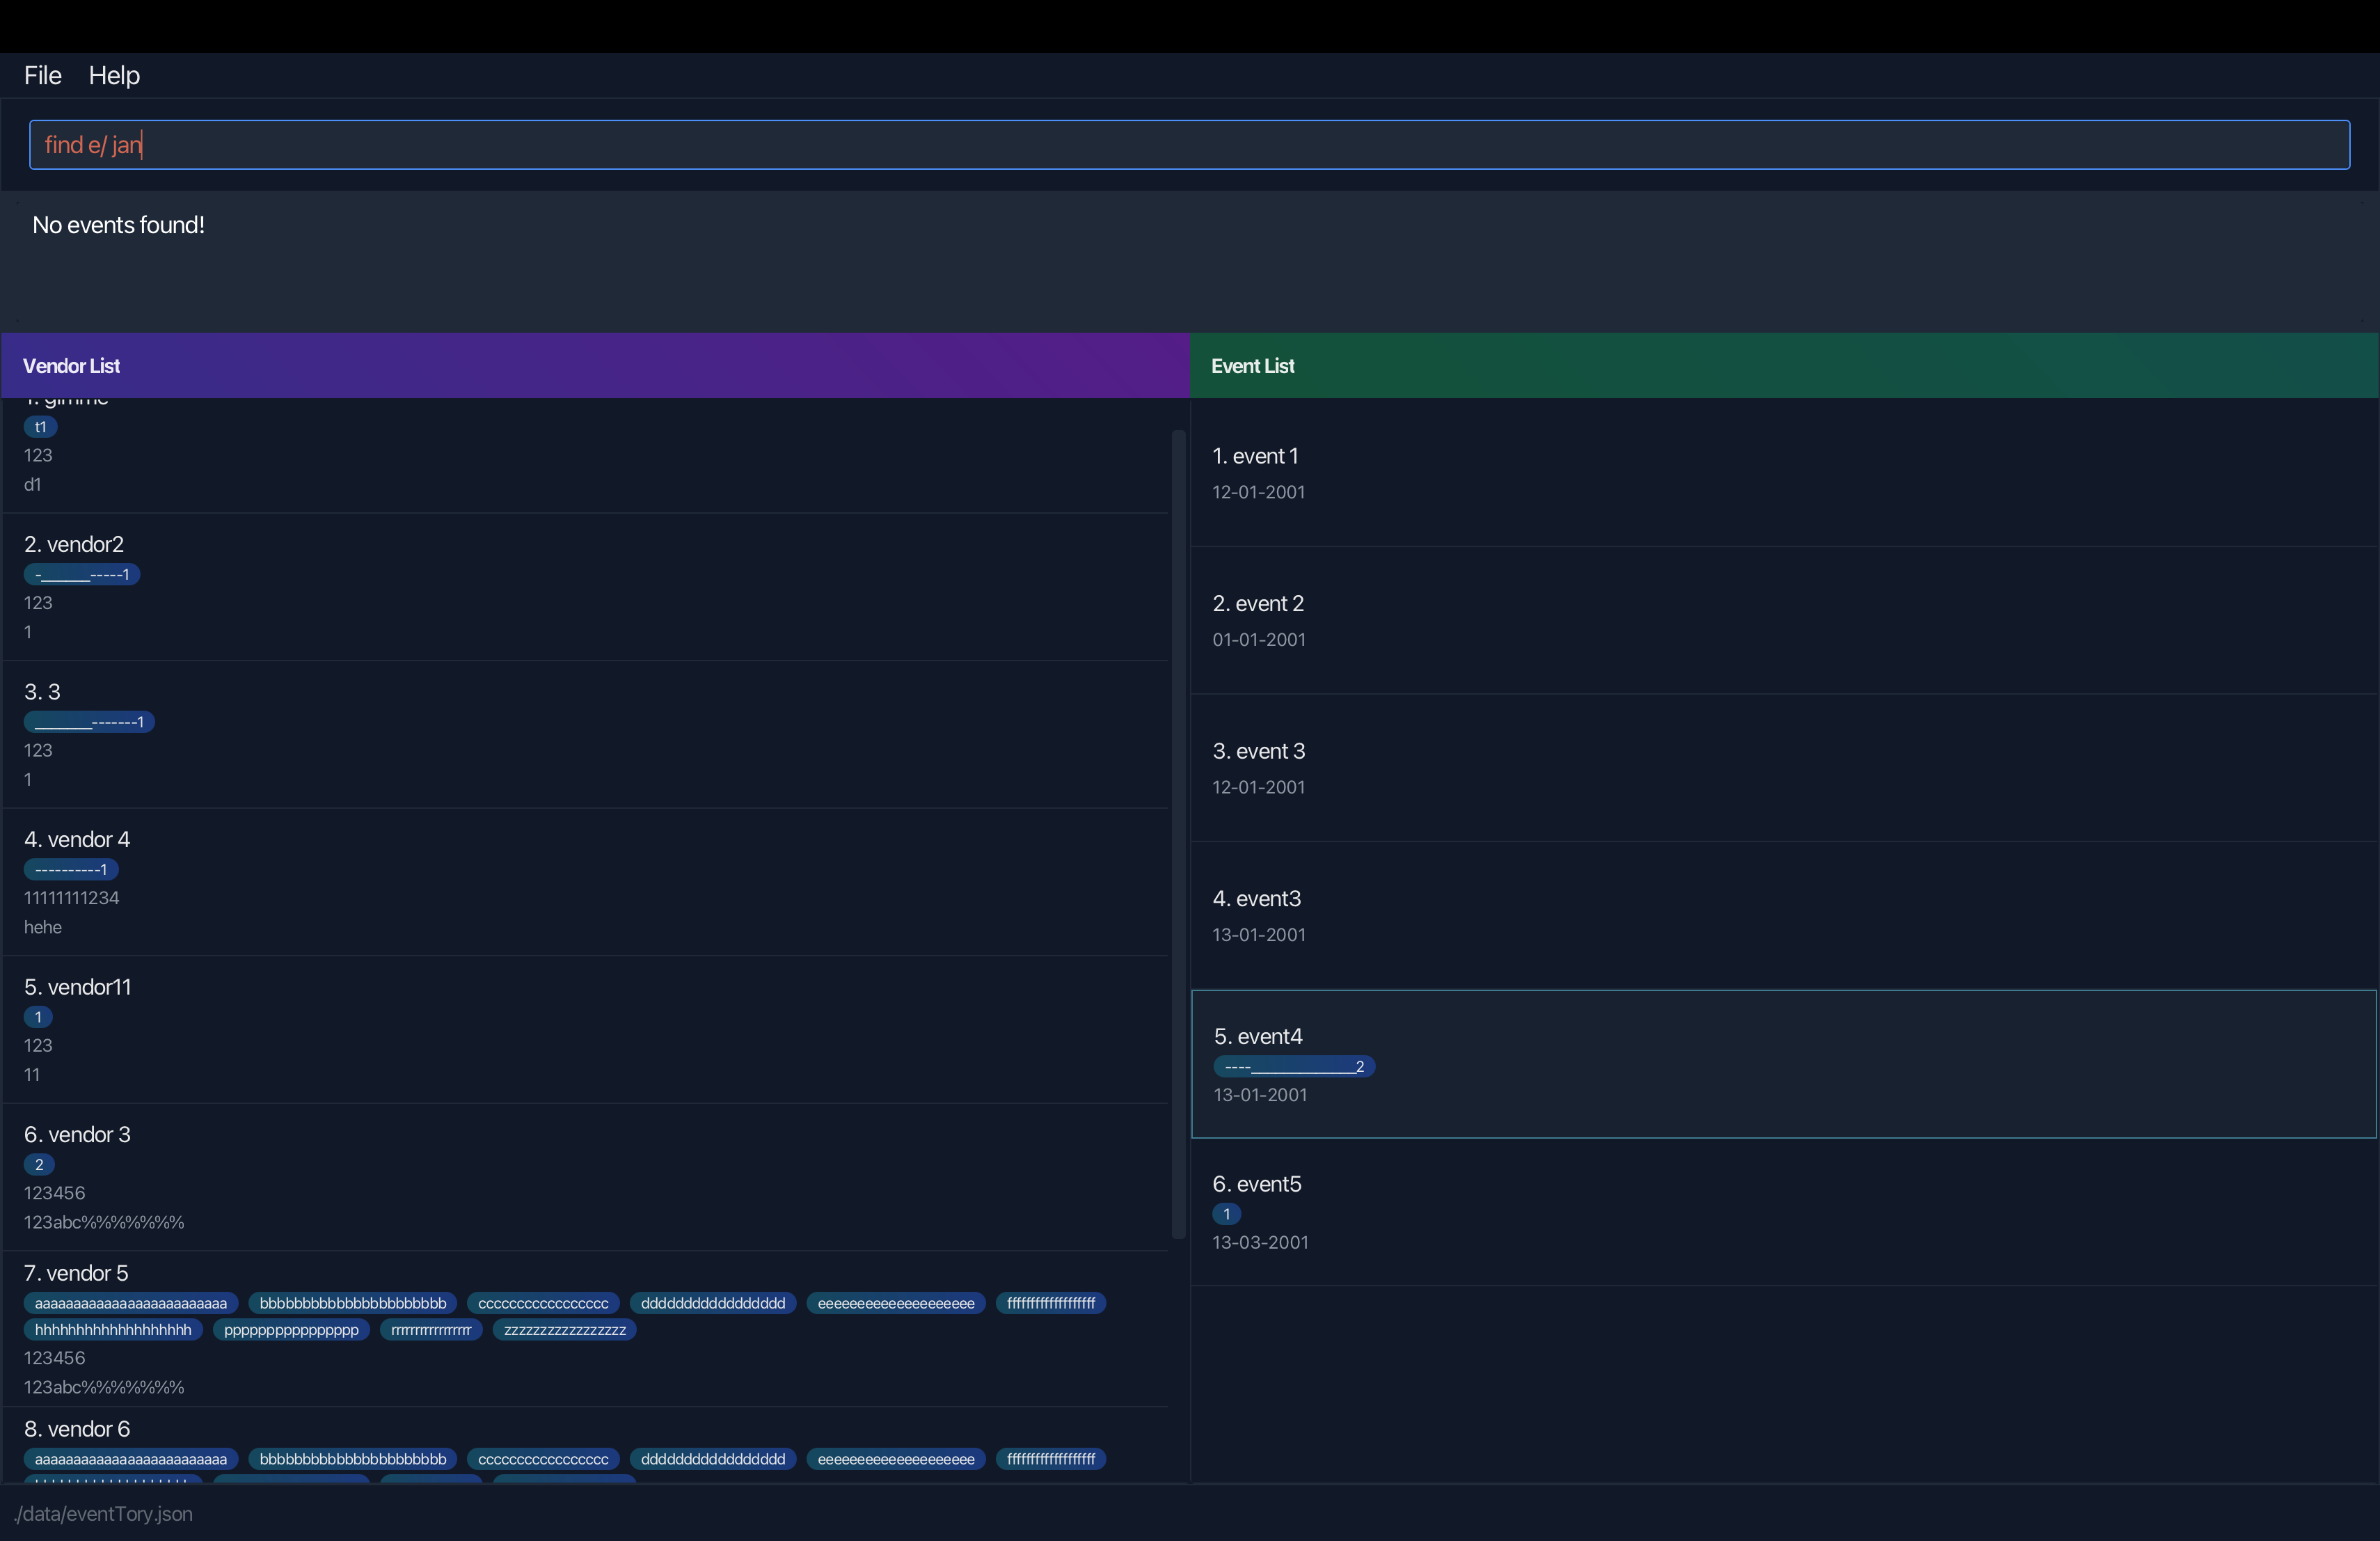2380x1541 pixels.
Task: Click vendor 5's hhhh tag
Action: (113, 1330)
